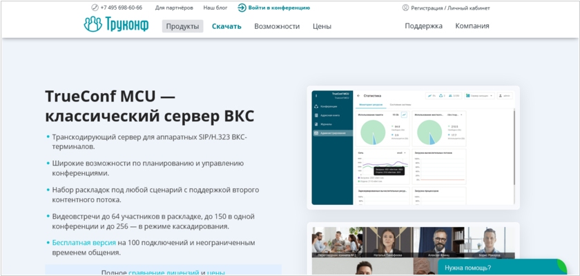Call the +7 495 698-60-66 number link
The width and height of the screenshot is (580, 276).
click(x=121, y=8)
